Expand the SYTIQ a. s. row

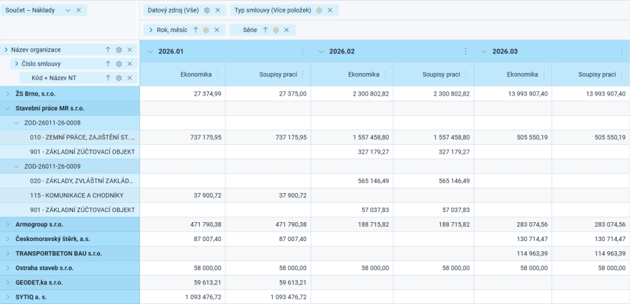pos(8,297)
